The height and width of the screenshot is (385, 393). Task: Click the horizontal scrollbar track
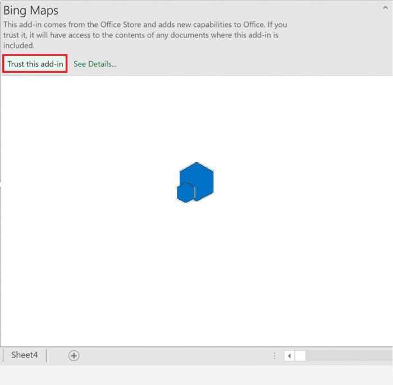[x=349, y=356]
